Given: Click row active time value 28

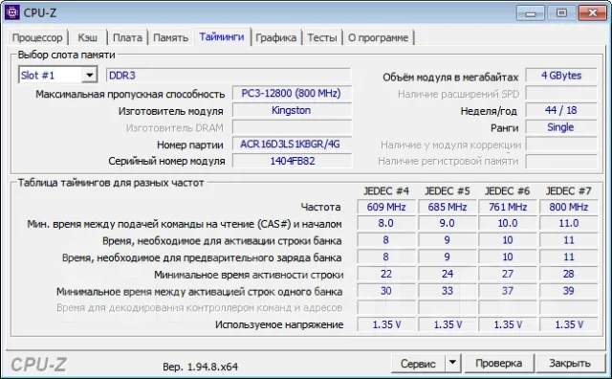Looking at the screenshot, I should point(568,274).
